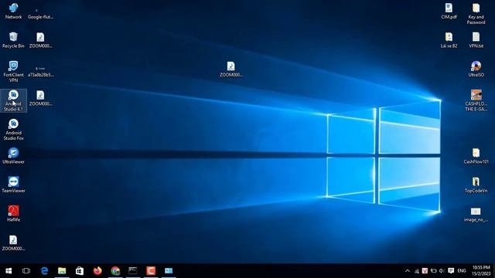Select the CIM.pdf file
This screenshot has width=495, height=278.
pos(449,11)
